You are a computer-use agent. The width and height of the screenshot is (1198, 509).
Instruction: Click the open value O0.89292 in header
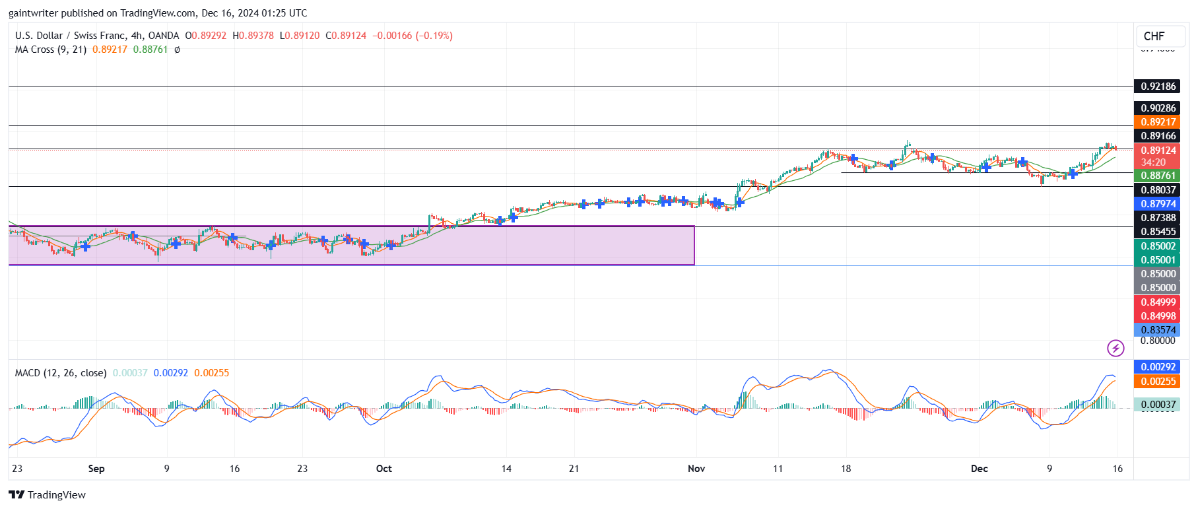pos(206,36)
